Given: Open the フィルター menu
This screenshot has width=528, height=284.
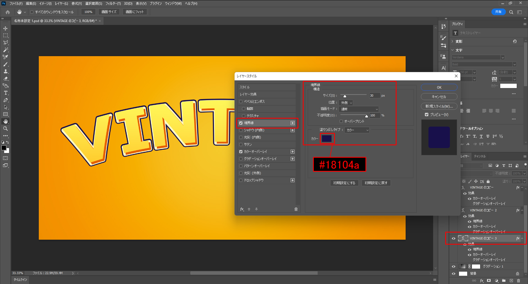Looking at the screenshot, I should 113,4.
